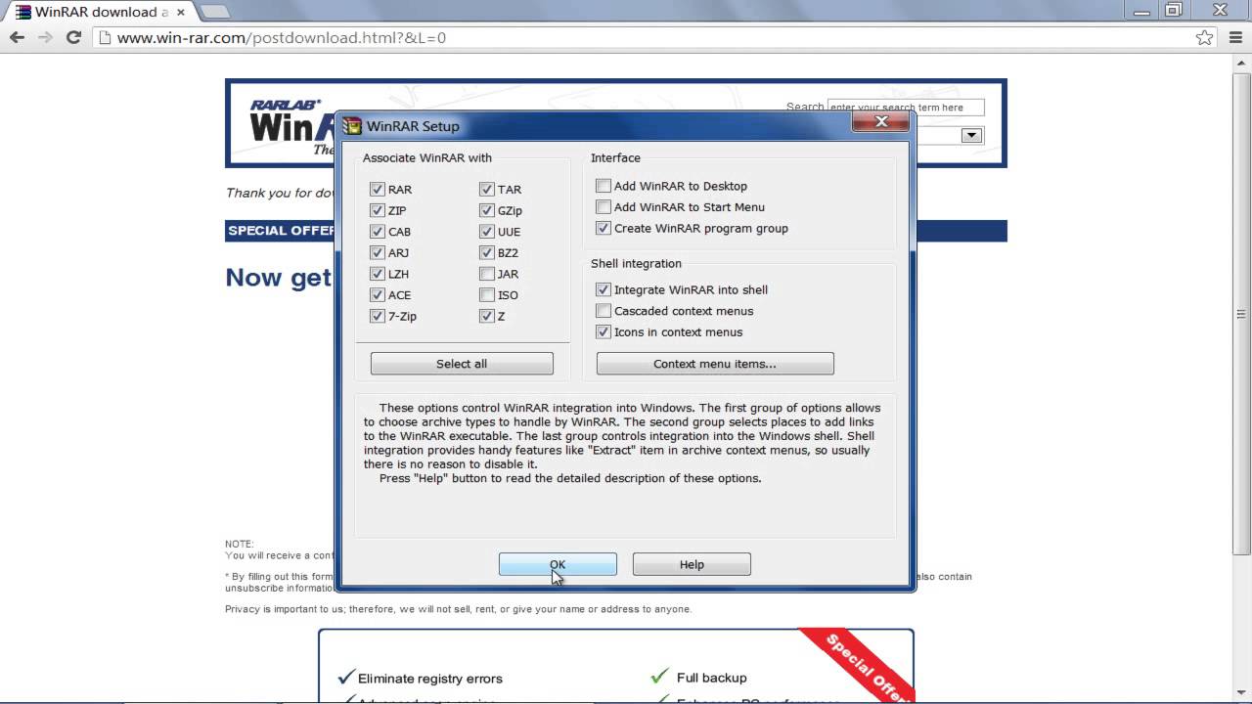Bookmark page with the star icon

tap(1205, 37)
